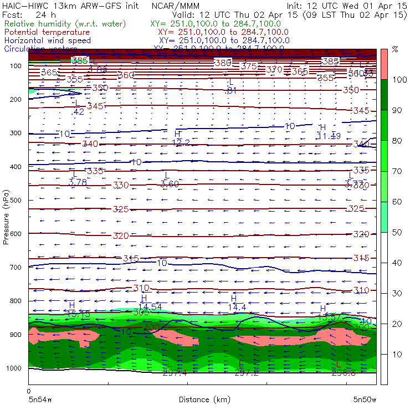Click the "%" unit label above colorbar
The height and width of the screenshot is (410, 410).
pyautogui.click(x=395, y=49)
